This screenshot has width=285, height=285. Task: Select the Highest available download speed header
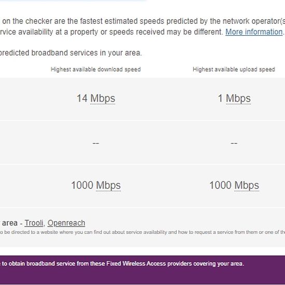pos(96,69)
